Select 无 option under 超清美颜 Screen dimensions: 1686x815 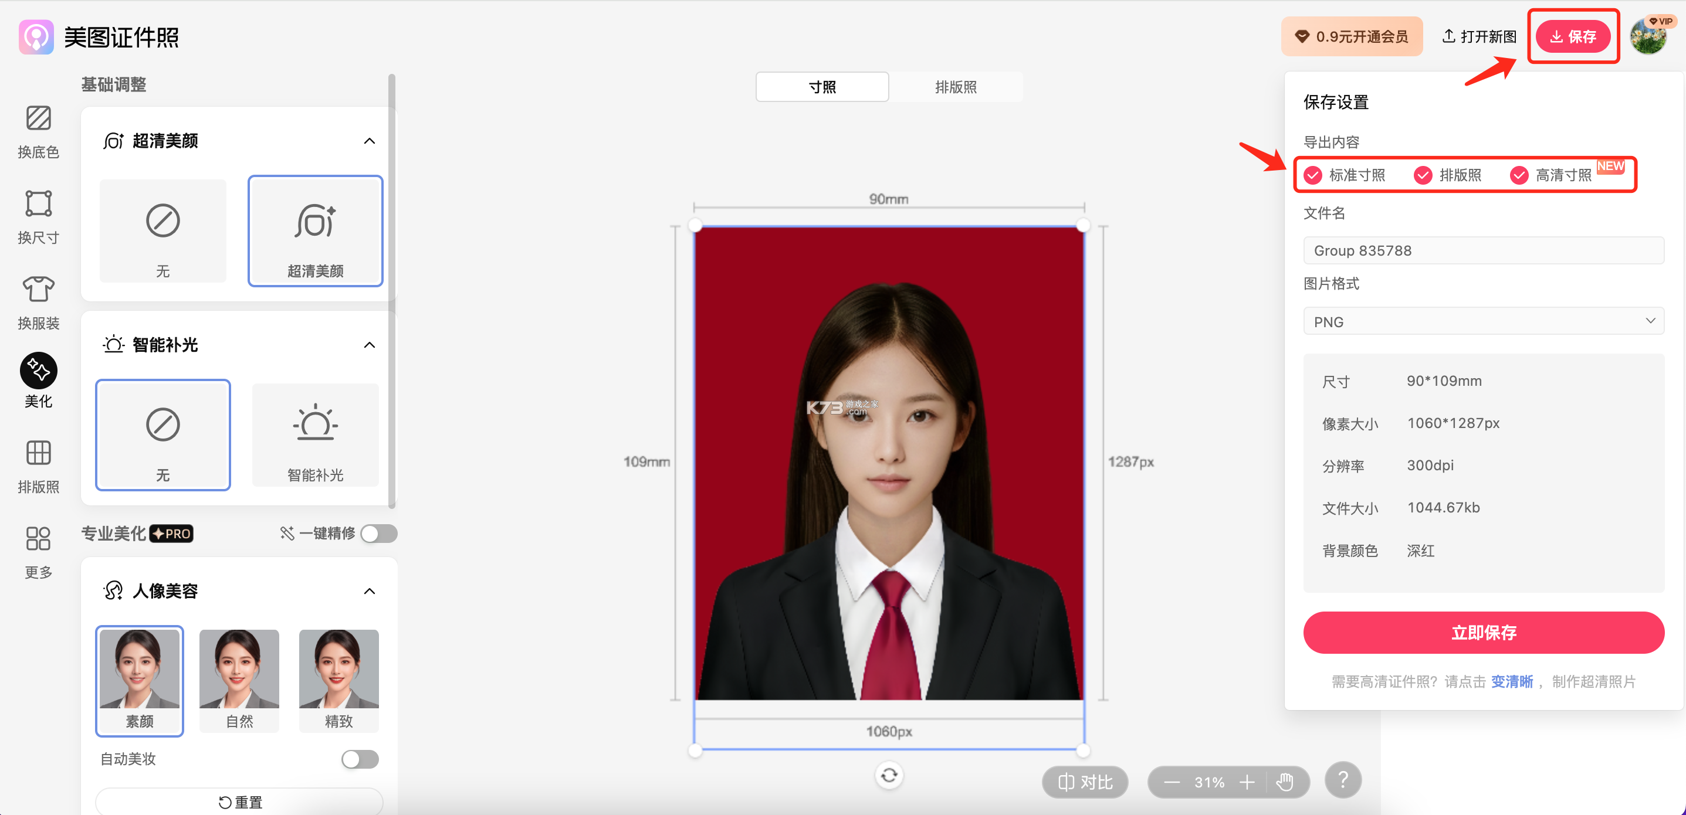point(163,231)
